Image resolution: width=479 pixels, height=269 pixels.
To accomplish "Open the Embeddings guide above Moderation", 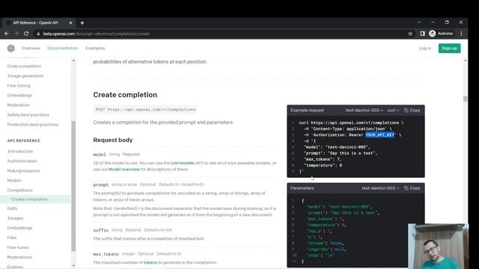I will (x=20, y=96).
